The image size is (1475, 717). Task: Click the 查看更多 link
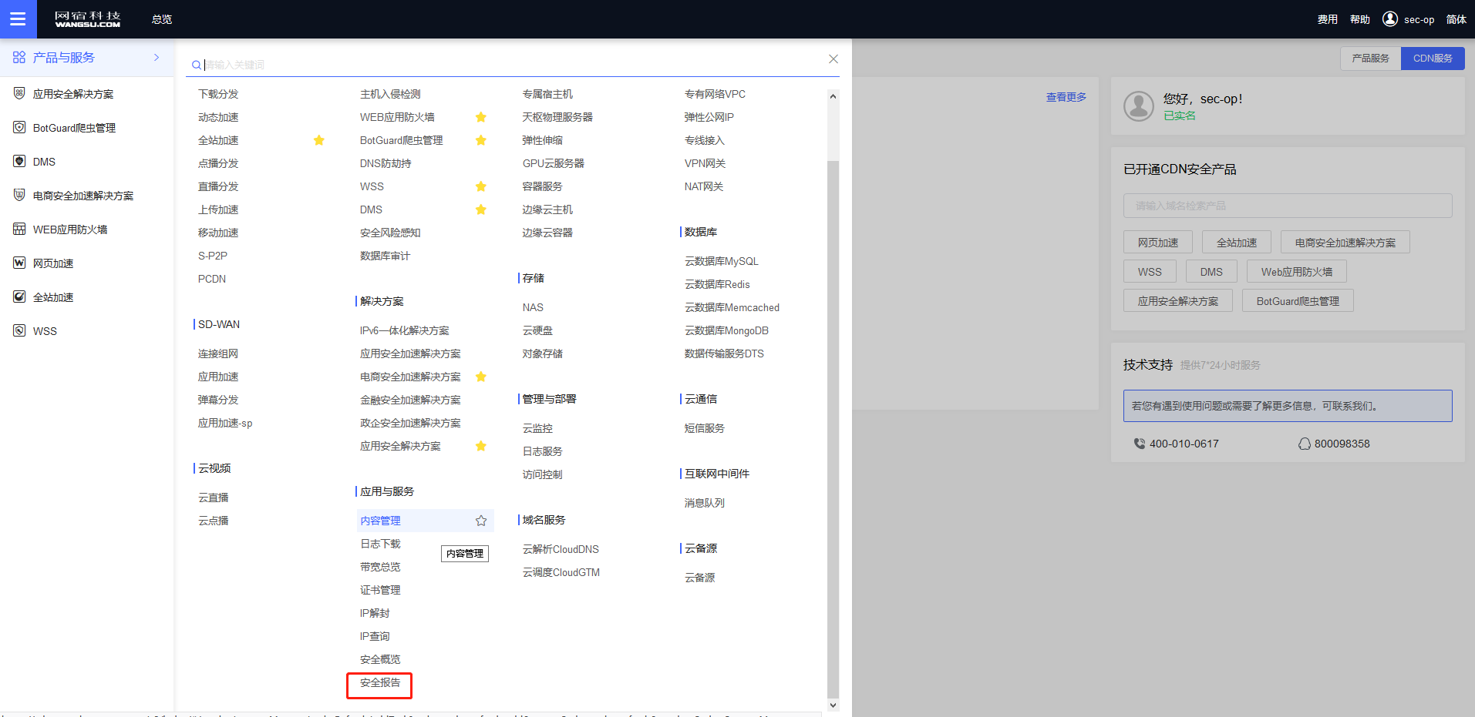(x=1066, y=97)
